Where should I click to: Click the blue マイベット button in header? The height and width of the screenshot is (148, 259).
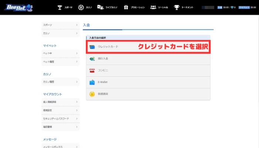(x=244, y=7)
